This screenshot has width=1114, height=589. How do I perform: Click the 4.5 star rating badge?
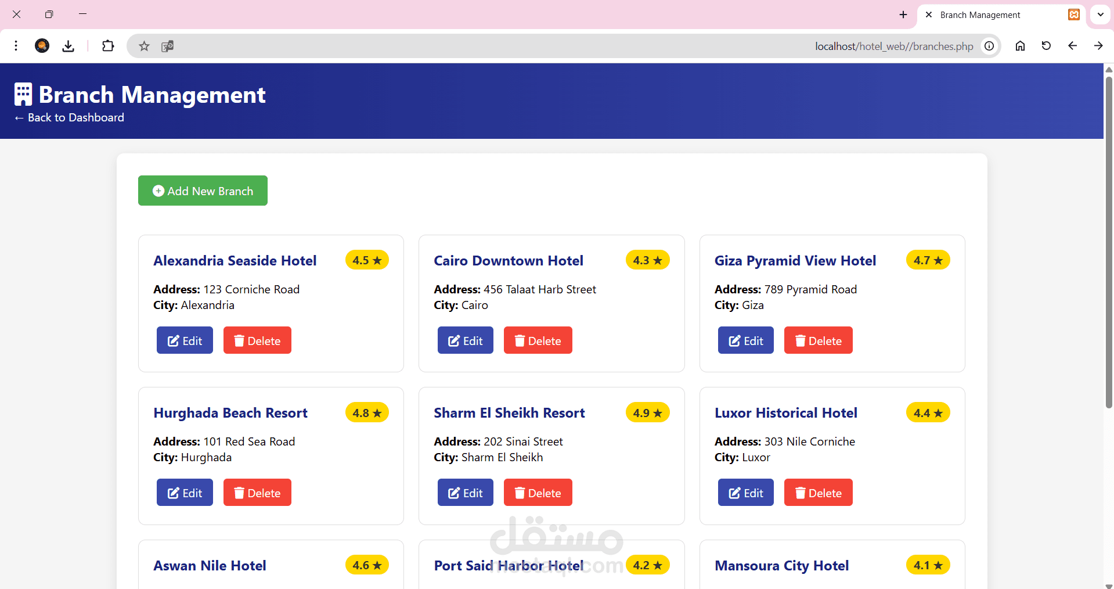click(x=367, y=260)
